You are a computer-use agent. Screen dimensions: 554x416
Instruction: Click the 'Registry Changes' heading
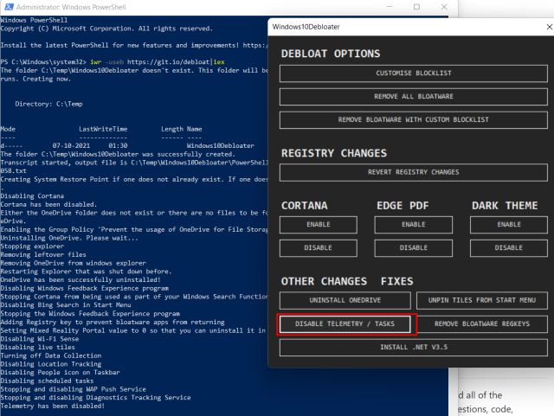[334, 153]
